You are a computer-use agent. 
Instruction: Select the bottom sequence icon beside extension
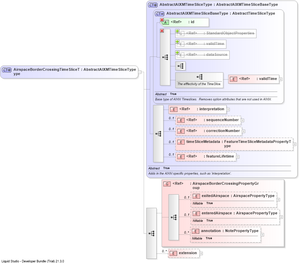click(x=152, y=233)
